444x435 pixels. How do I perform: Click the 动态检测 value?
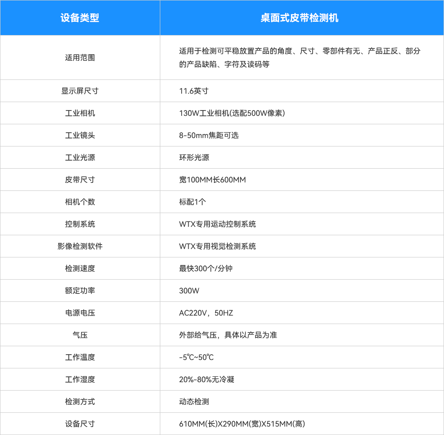(x=194, y=402)
